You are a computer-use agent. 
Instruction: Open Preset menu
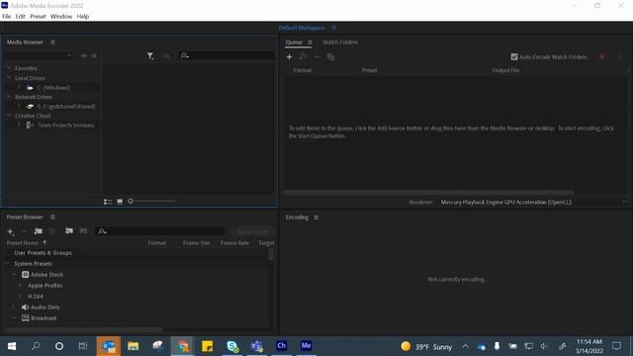[x=38, y=17]
